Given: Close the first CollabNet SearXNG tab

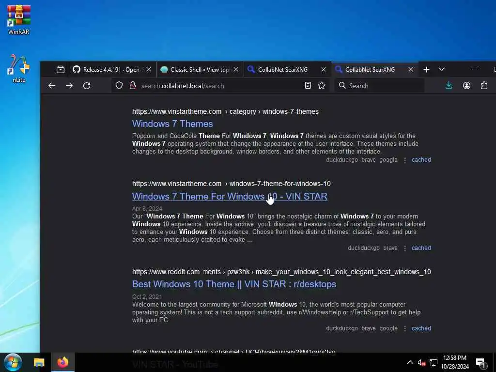Looking at the screenshot, I should [323, 70].
